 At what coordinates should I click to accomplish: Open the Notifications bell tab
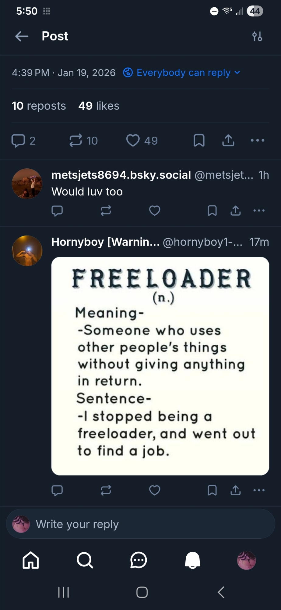click(193, 560)
